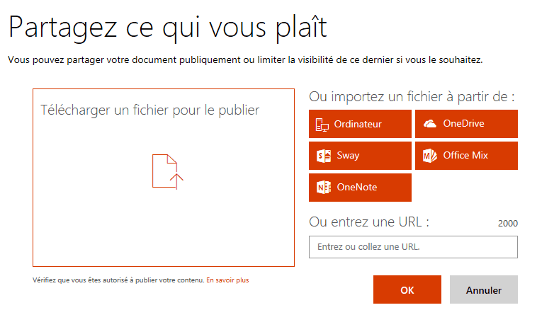This screenshot has height=327, width=537.
Task: Pick the Office Mix text label
Action: click(465, 156)
